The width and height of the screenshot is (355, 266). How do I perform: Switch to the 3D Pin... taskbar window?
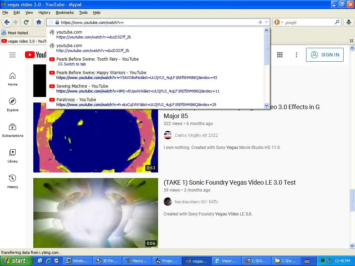tap(107, 261)
